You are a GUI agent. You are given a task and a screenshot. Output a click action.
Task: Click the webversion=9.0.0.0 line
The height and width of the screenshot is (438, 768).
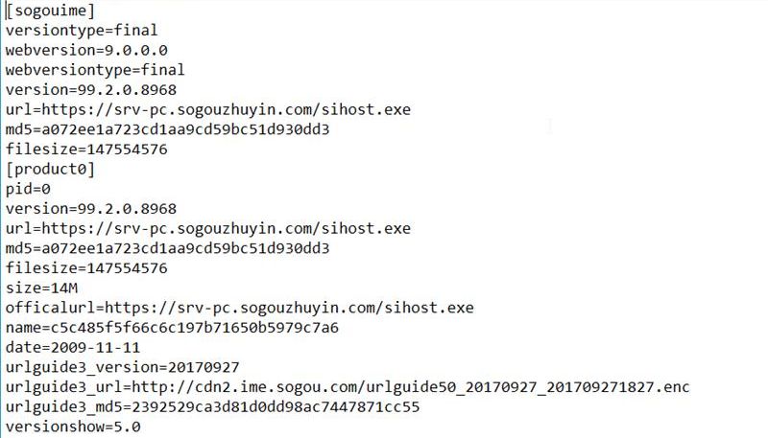tap(90, 50)
